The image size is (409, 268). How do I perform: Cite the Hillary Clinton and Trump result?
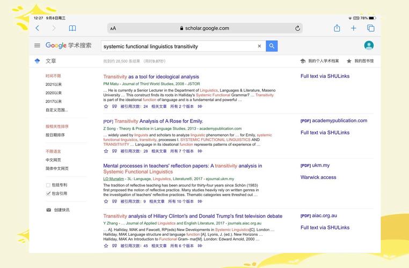click(114, 245)
